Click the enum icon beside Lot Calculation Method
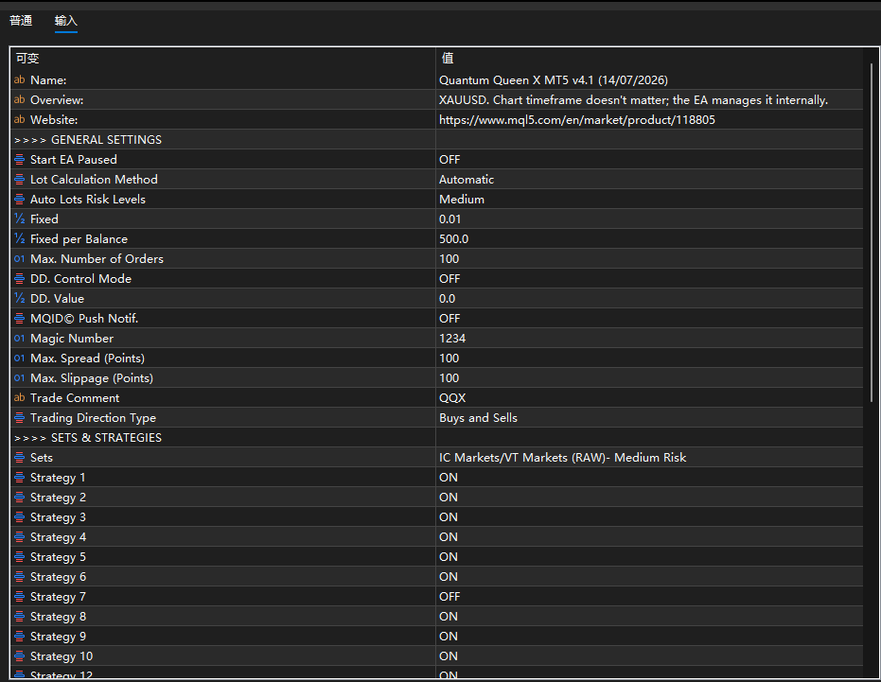The image size is (881, 682). coord(19,179)
